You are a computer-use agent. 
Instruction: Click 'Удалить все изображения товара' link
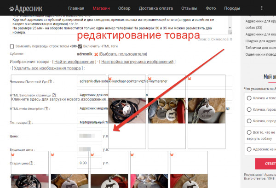(x=47, y=68)
